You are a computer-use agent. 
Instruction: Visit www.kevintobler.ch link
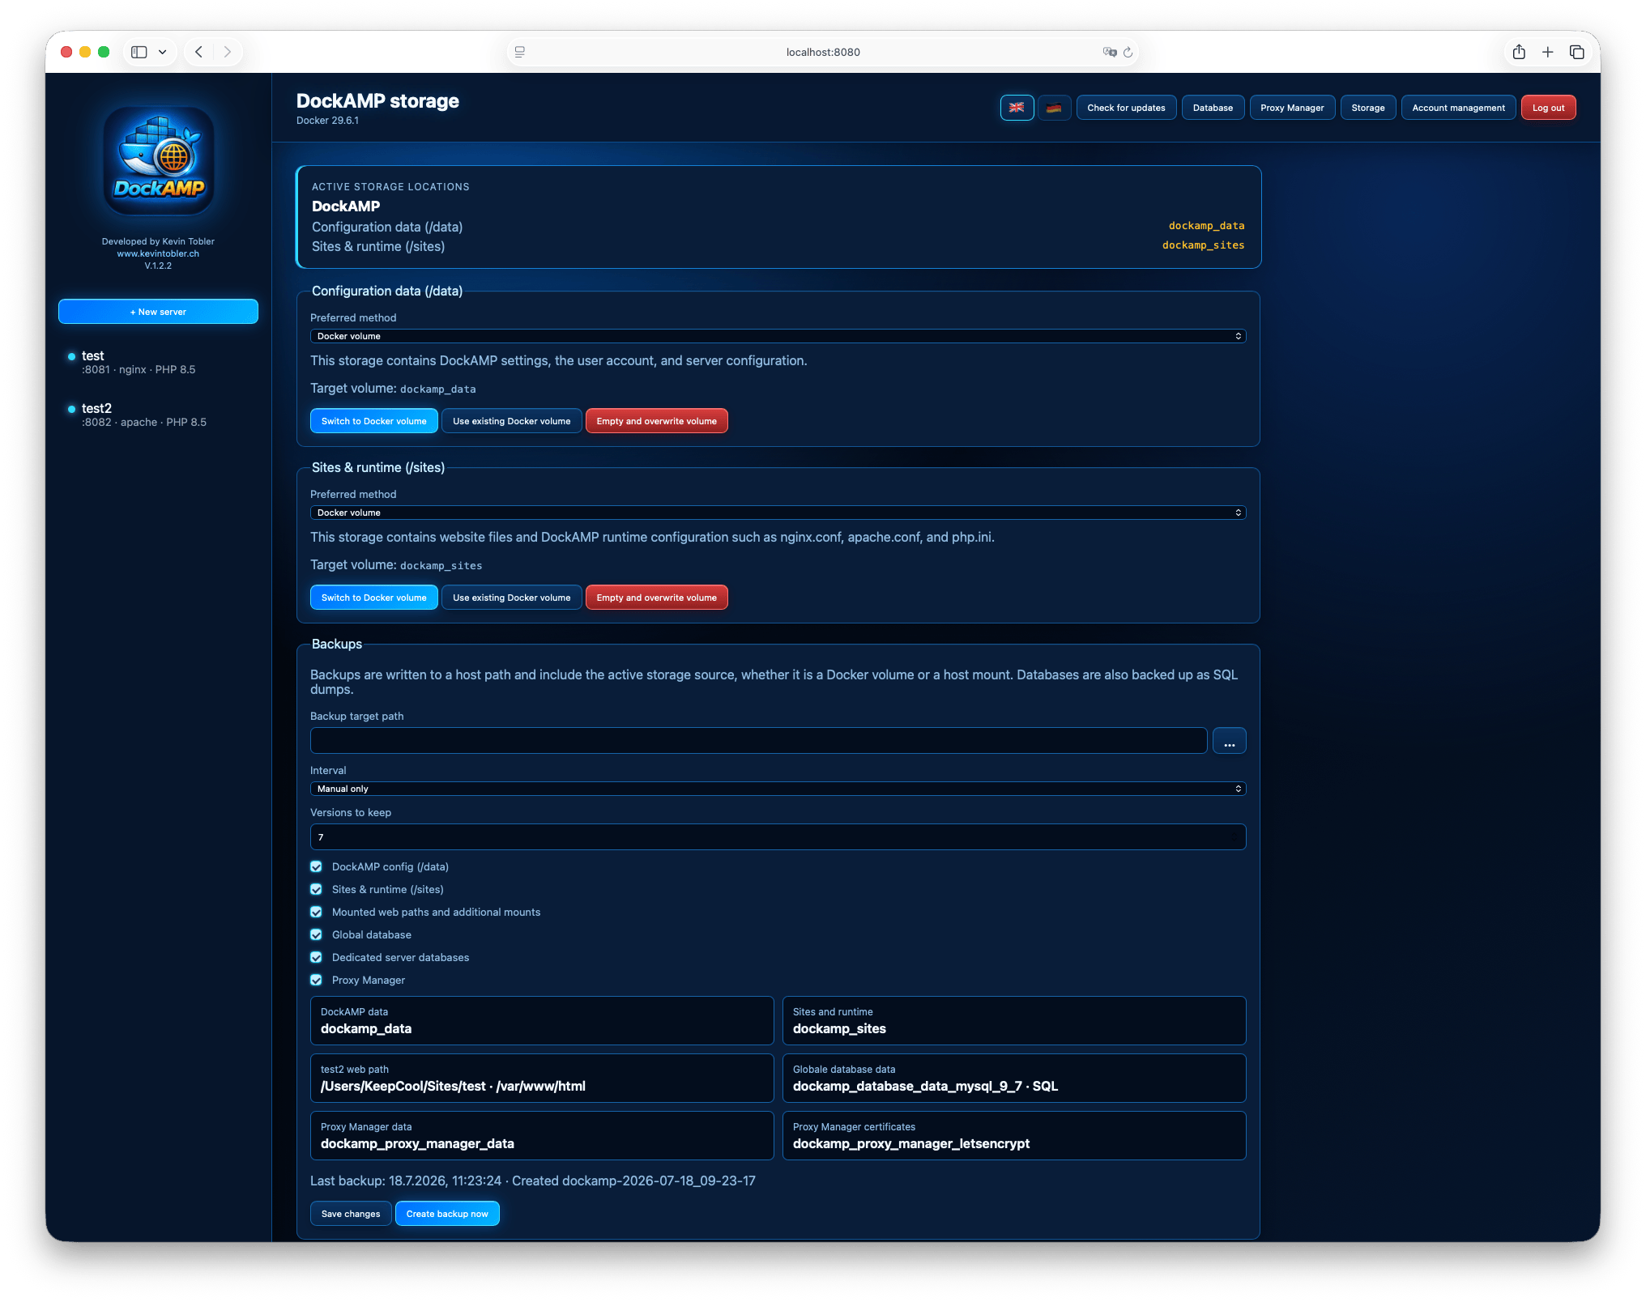point(158,253)
